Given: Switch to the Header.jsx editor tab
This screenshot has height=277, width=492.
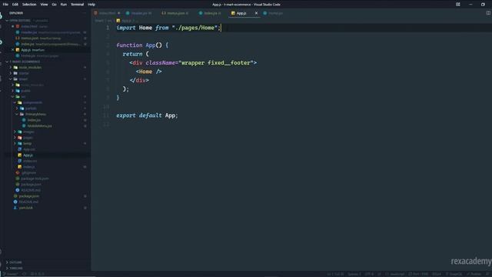Looking at the screenshot, I should click(x=139, y=13).
